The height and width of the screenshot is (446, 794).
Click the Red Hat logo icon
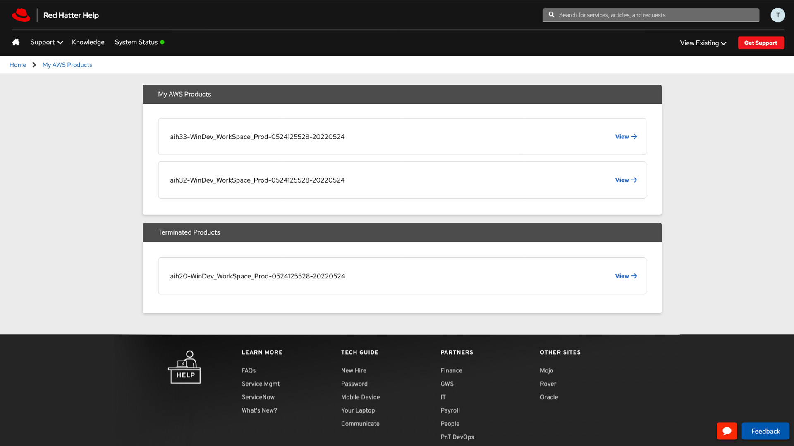click(x=21, y=15)
